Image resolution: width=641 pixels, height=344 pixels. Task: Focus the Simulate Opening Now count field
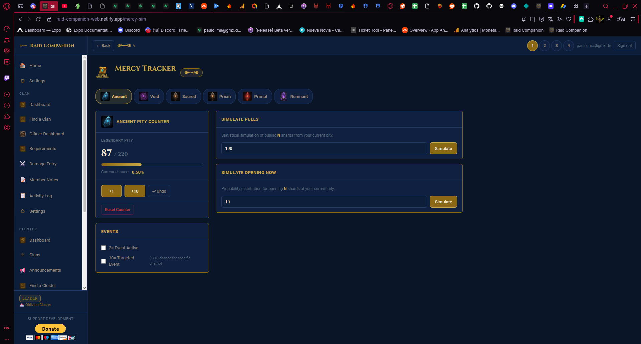[x=324, y=202]
